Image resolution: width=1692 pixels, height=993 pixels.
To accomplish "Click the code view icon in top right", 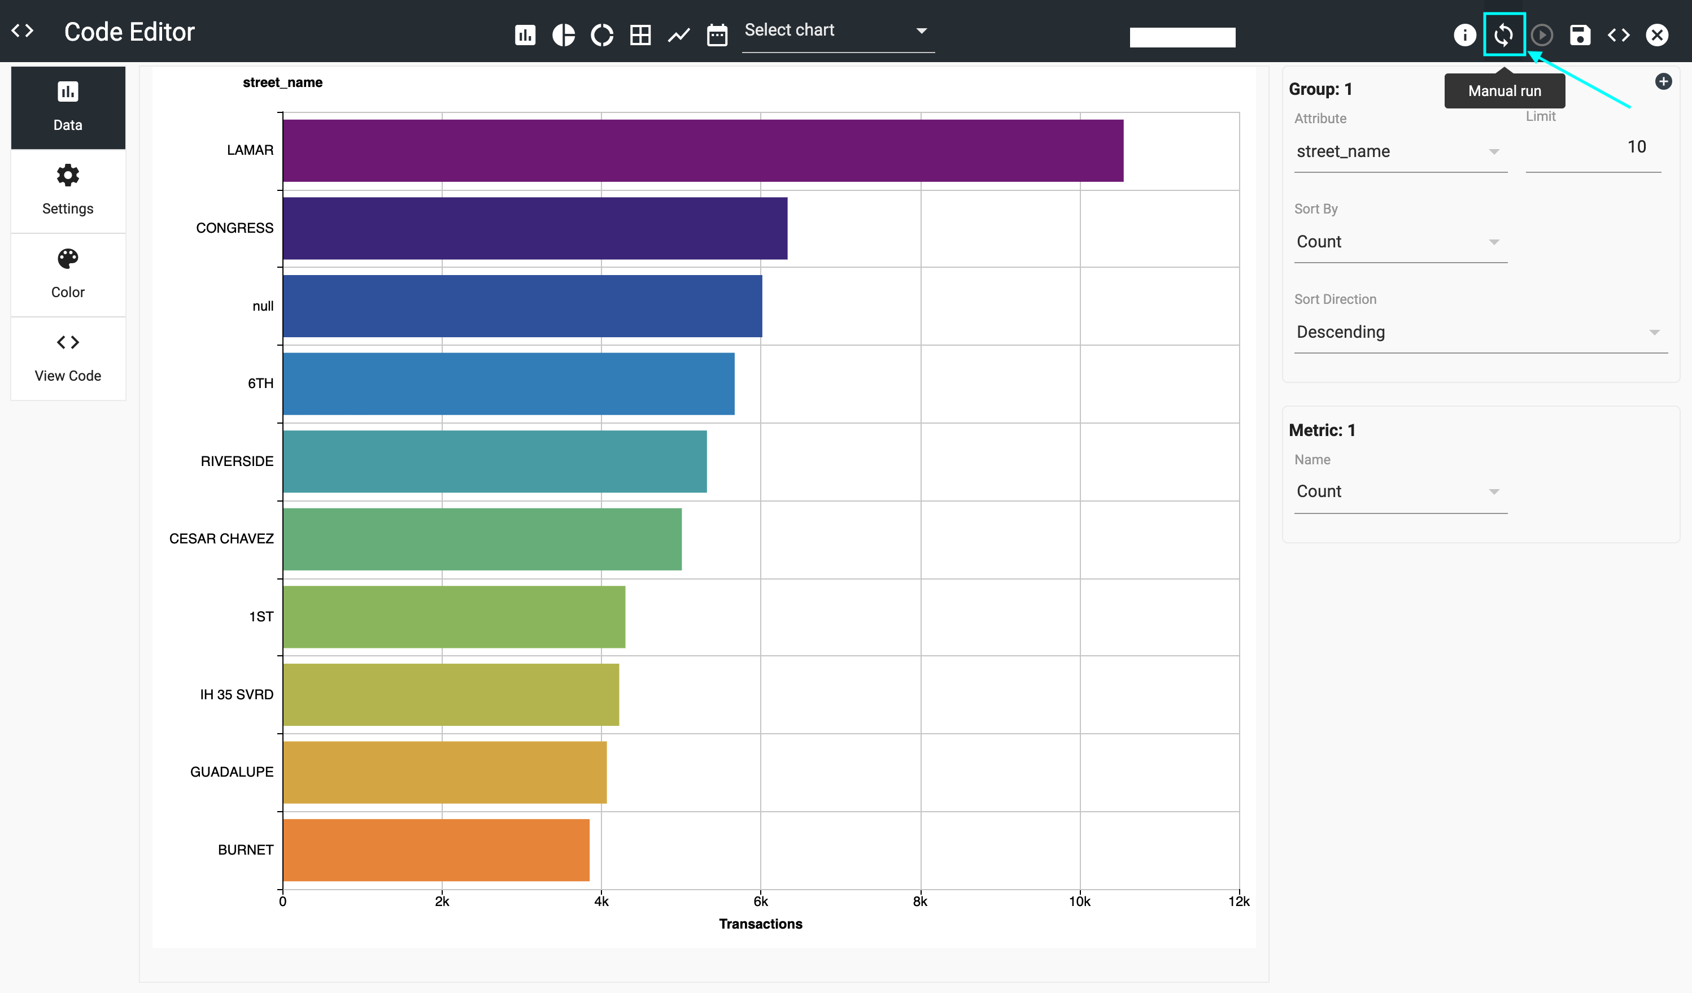I will (1619, 35).
